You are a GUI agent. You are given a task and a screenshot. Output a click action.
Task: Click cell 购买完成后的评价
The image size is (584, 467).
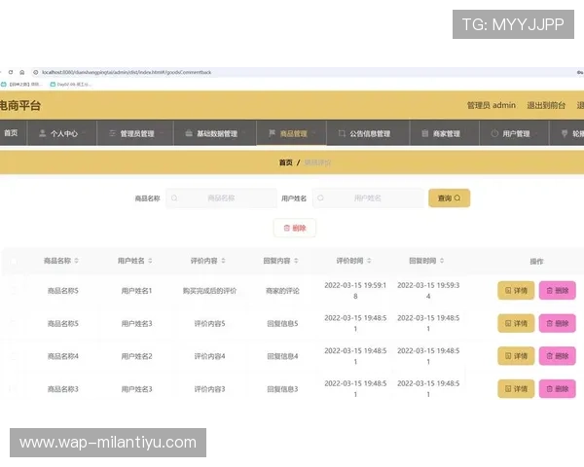pyautogui.click(x=209, y=291)
